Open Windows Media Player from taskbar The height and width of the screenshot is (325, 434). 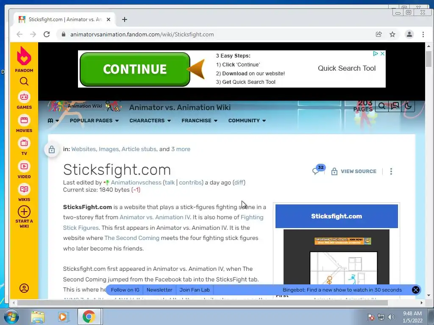[x=63, y=317]
